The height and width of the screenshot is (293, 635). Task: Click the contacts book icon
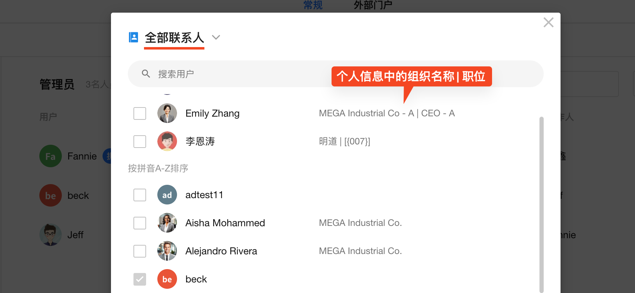133,37
